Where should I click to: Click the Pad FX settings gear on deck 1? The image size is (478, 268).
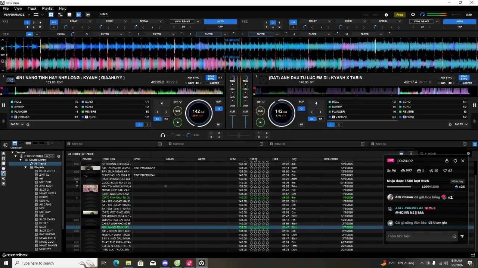coord(28,124)
